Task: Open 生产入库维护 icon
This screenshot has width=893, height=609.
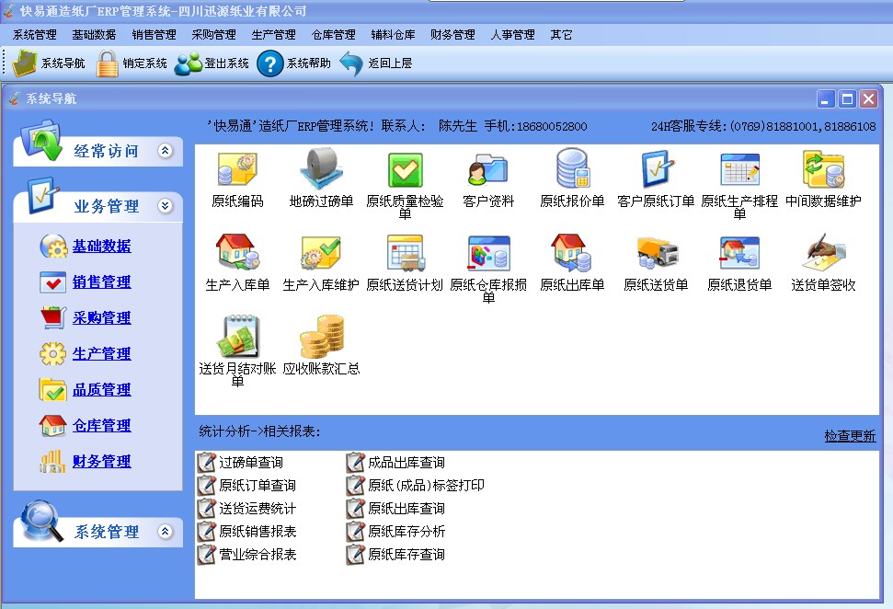Action: [321, 252]
